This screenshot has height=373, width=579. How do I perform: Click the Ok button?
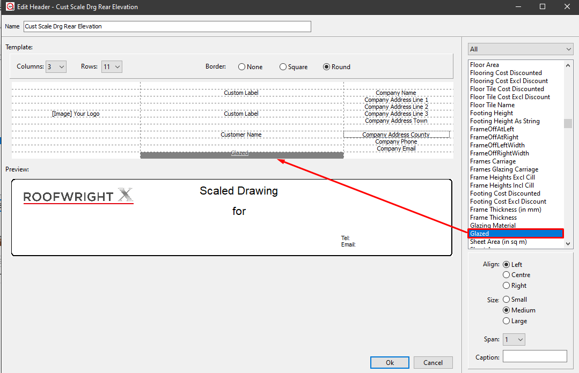[x=390, y=363]
